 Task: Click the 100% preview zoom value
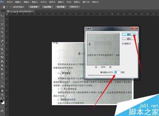pos(103,67)
